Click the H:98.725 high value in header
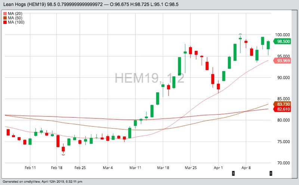This screenshot has width=299, height=185. 140,4
